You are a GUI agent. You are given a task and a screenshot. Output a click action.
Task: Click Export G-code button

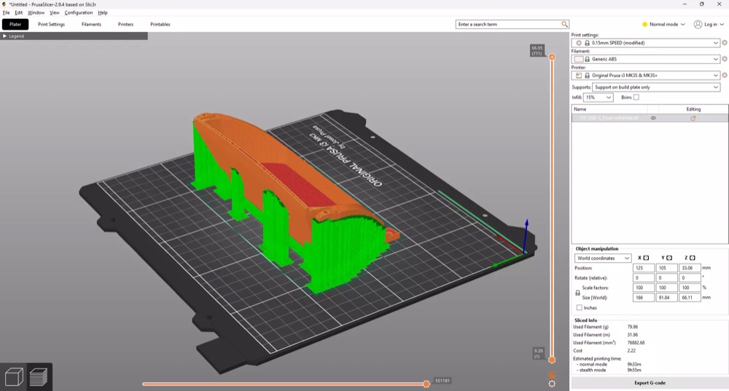click(650, 383)
